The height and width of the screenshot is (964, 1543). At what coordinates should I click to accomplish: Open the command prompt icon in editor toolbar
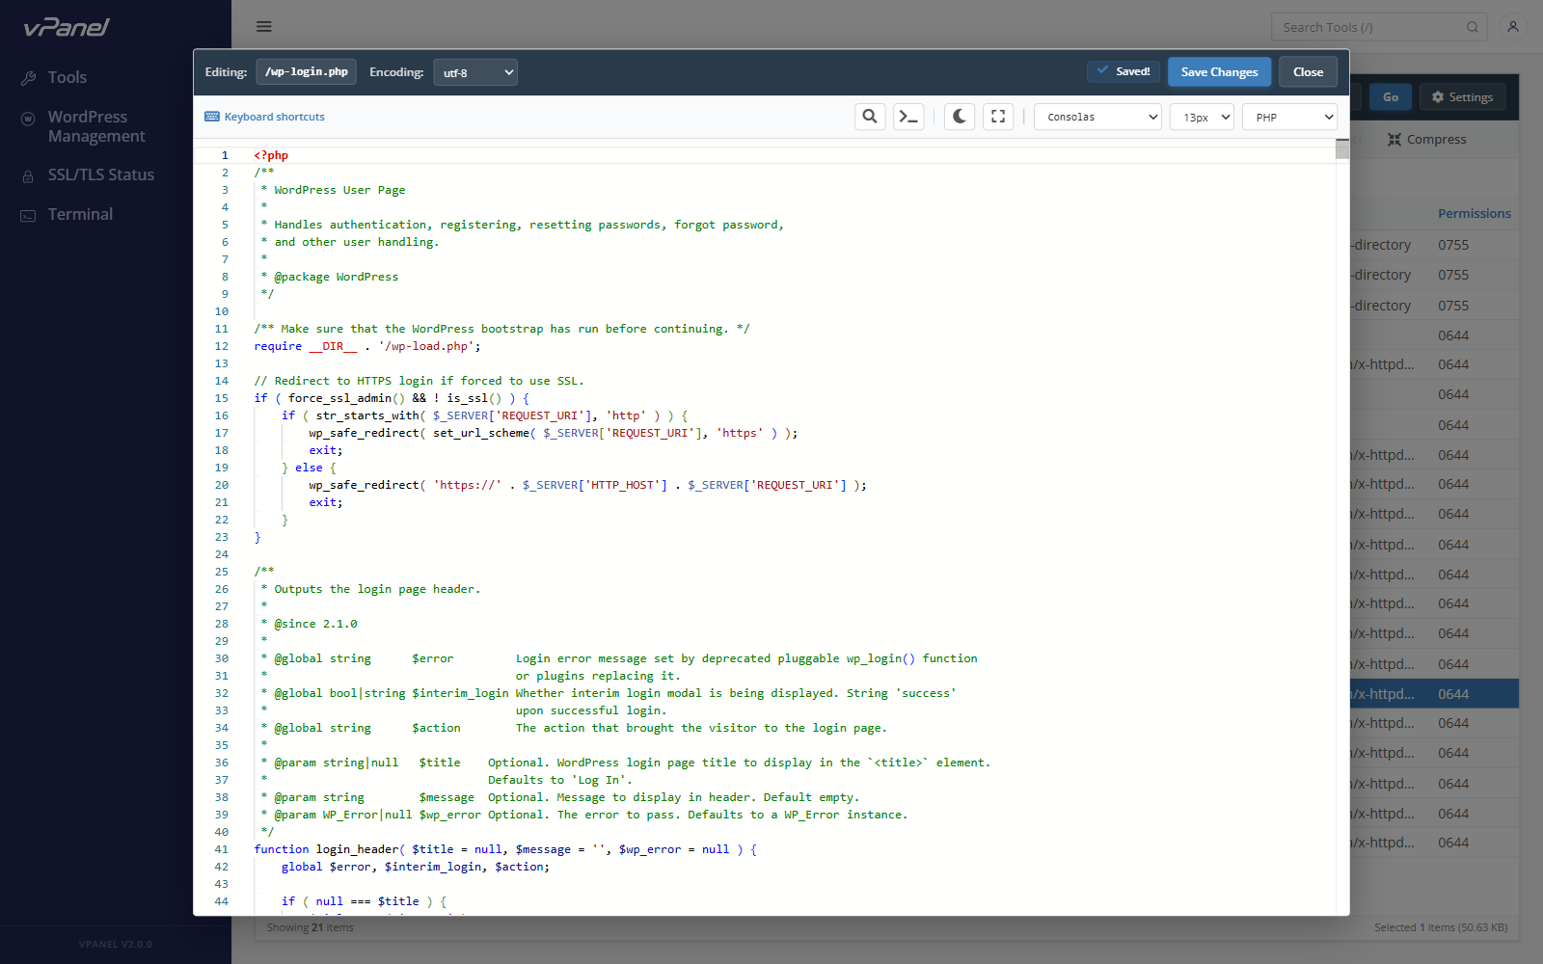coord(908,117)
